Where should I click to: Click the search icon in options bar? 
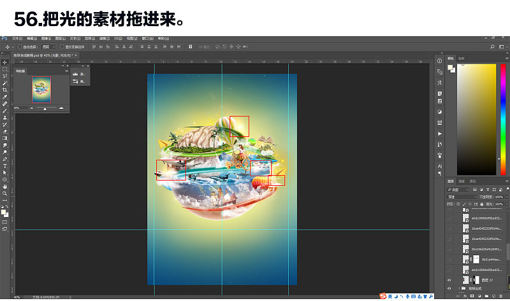tap(492, 46)
